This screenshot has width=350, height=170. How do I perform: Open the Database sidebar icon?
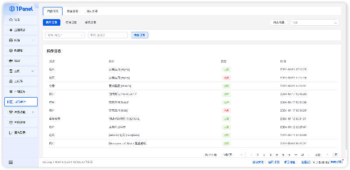(x=11, y=51)
